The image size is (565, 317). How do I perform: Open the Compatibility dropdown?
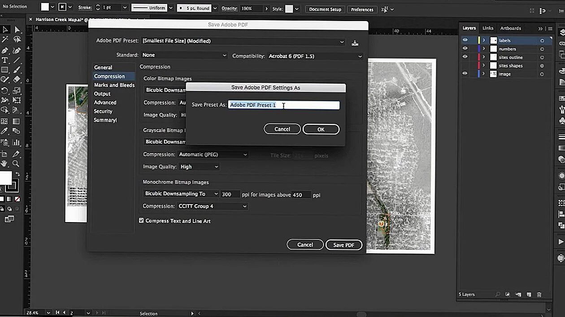pos(315,56)
